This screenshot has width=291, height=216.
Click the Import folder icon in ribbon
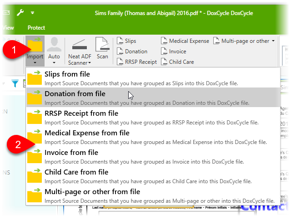pyautogui.click(x=35, y=45)
